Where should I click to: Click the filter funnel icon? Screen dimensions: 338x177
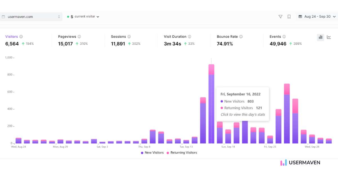280,17
